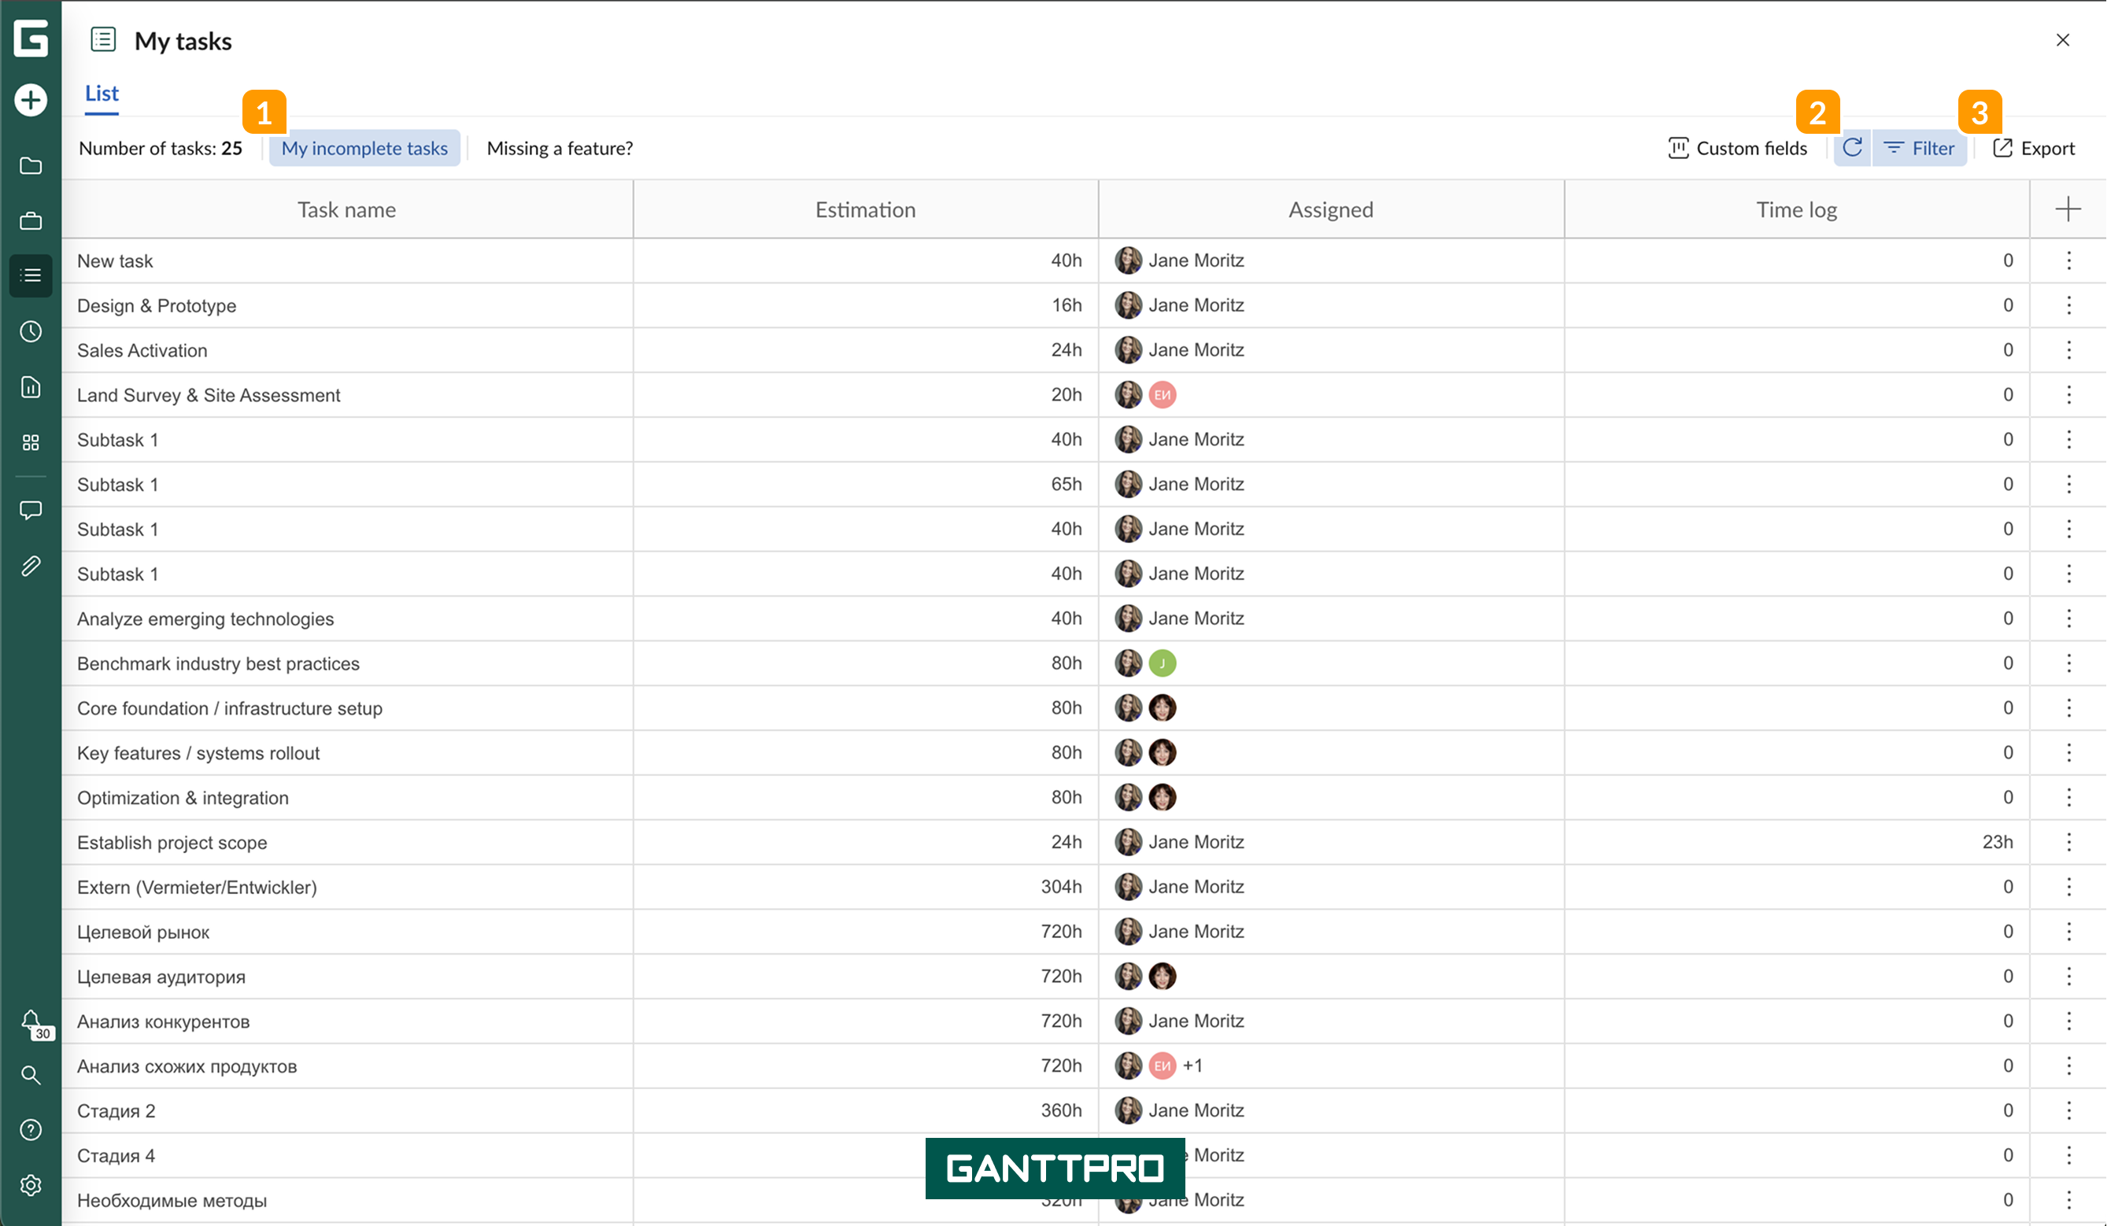Open row menu for Целевой рынок

click(2068, 932)
